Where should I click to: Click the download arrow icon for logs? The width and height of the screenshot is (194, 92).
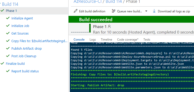tap(154, 11)
